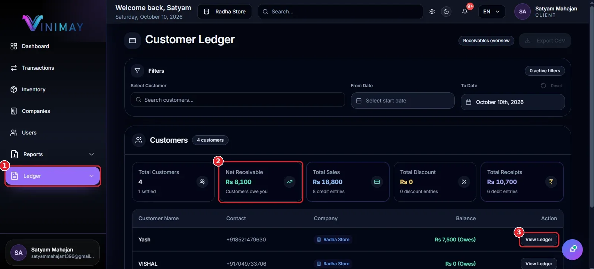Toggle dark mode moon icon
Image resolution: width=594 pixels, height=269 pixels.
point(446,12)
